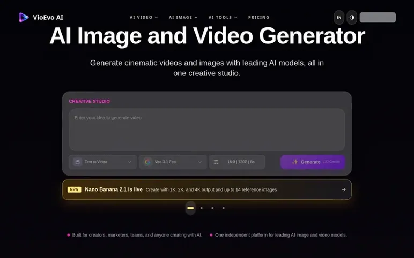Click the arrow icon on the Nano Banana banner
414x258 pixels.
click(x=344, y=189)
